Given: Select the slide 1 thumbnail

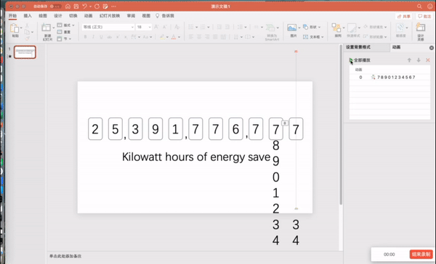Looking at the screenshot, I should coord(25,52).
